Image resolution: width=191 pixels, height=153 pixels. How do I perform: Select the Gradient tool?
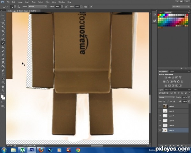coord(3,59)
